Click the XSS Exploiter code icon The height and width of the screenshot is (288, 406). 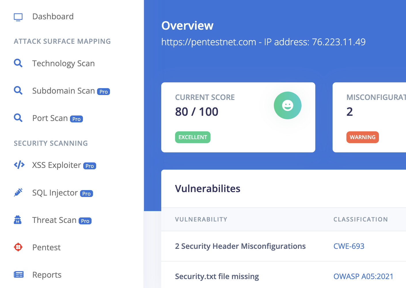click(19, 165)
